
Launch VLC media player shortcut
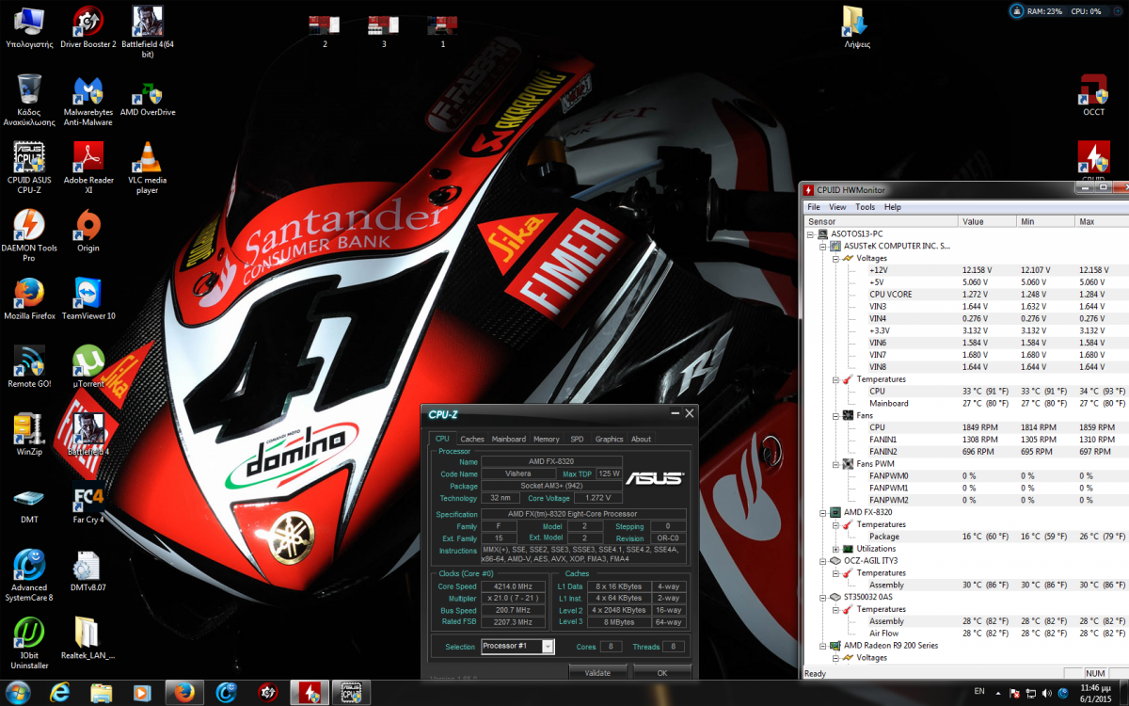click(148, 168)
